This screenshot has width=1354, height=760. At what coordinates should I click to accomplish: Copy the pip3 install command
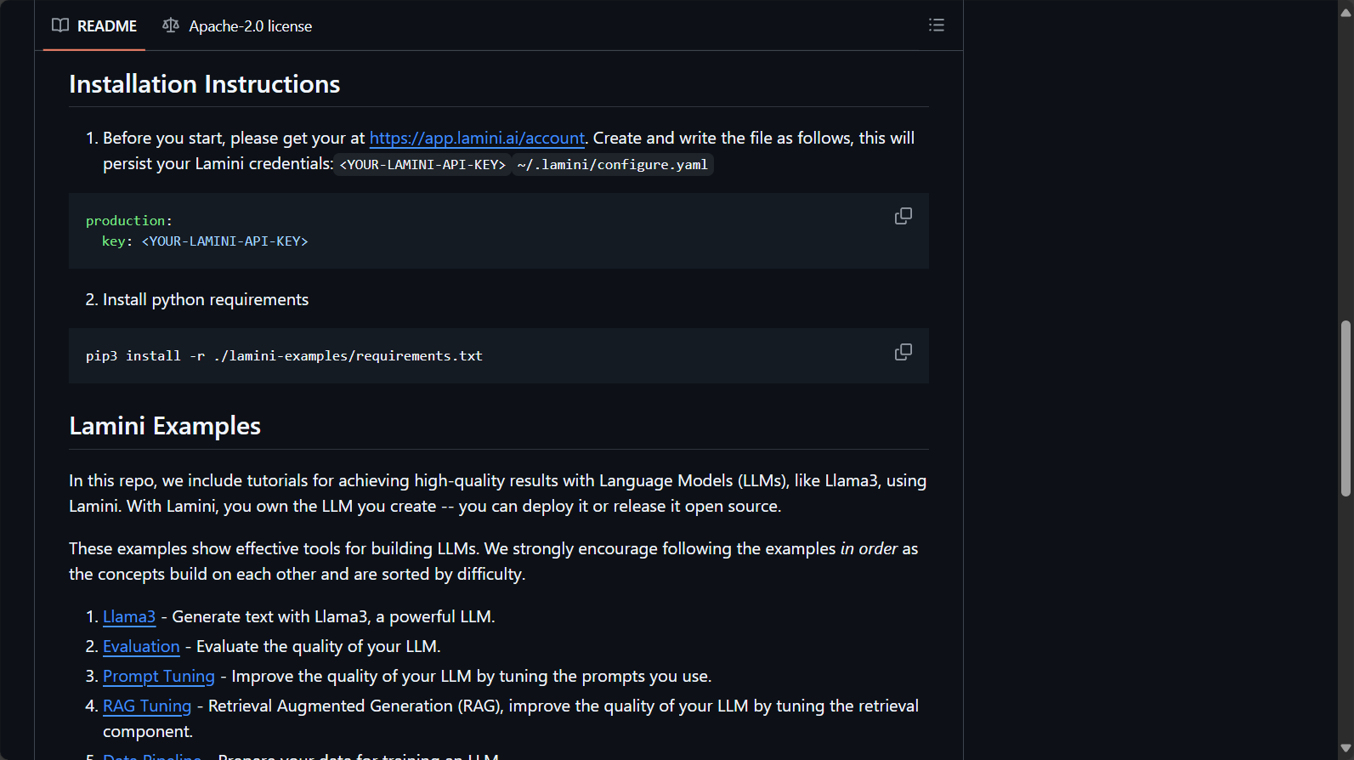[x=904, y=352]
